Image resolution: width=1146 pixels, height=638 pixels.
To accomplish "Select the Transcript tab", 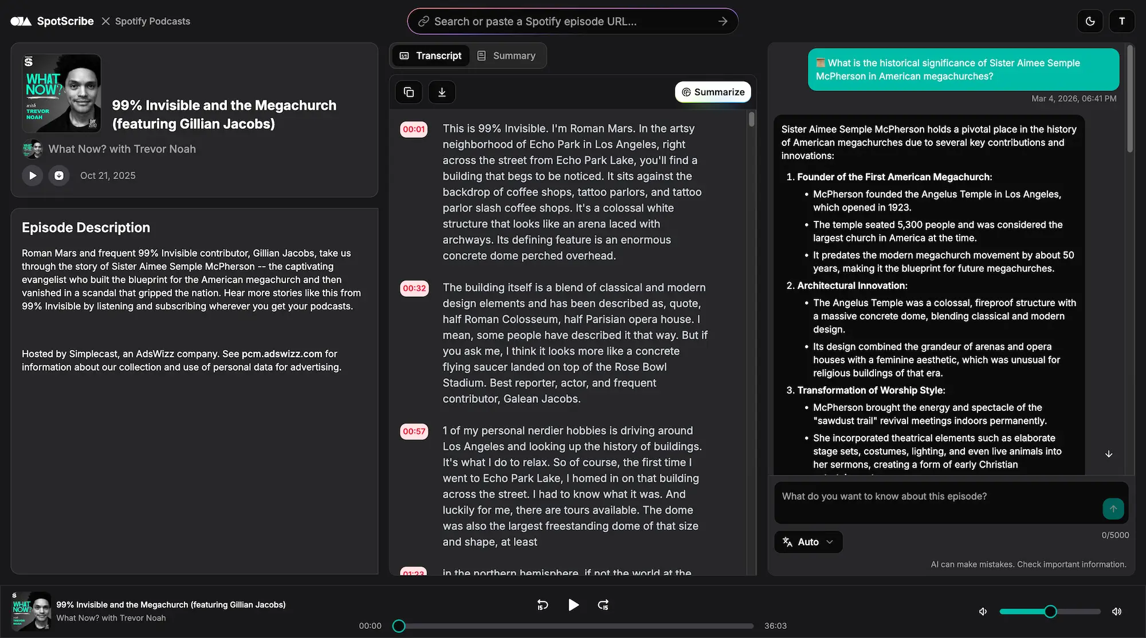I will click(x=430, y=56).
